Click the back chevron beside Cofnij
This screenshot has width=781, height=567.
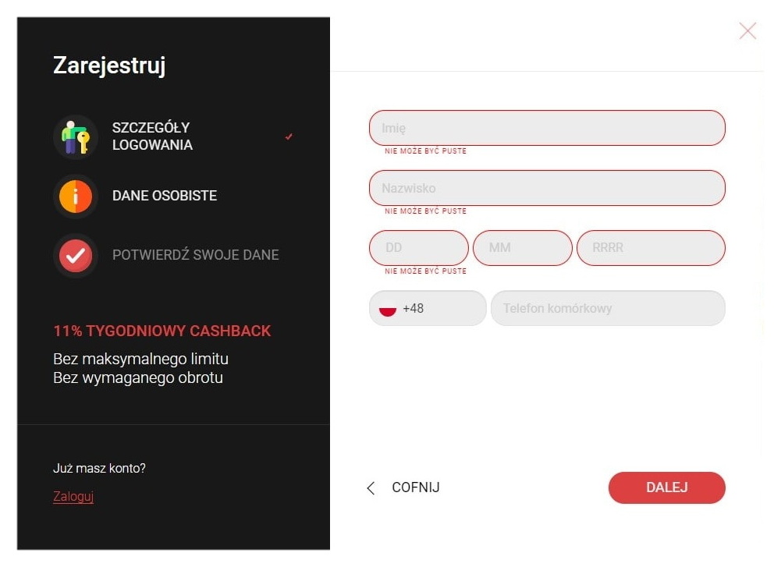coord(370,487)
